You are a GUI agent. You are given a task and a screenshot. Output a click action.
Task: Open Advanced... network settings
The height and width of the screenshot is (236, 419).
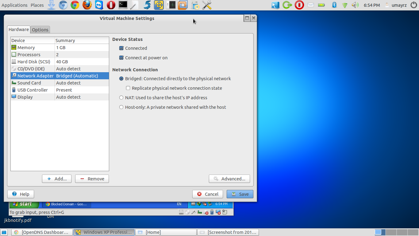(x=229, y=179)
